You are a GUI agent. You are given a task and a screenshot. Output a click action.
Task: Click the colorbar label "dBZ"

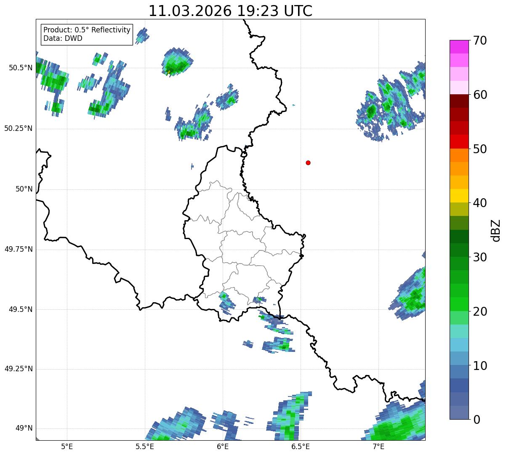496,230
